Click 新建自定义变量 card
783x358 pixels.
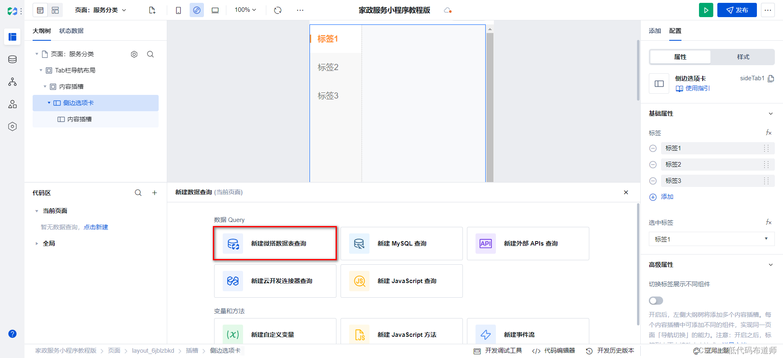click(x=275, y=332)
